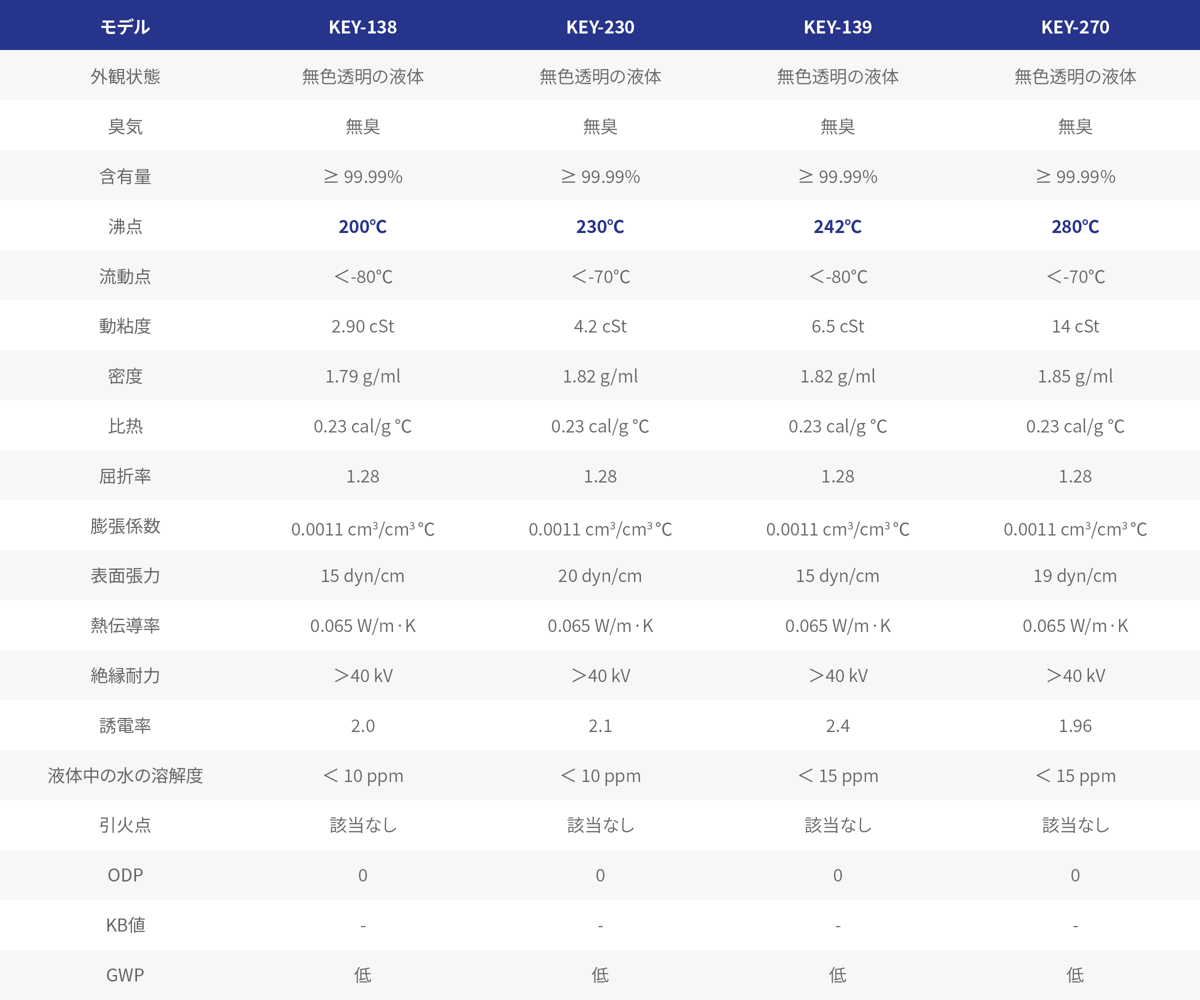Click the KB値 row label
The image size is (1200, 1000).
coord(125,925)
